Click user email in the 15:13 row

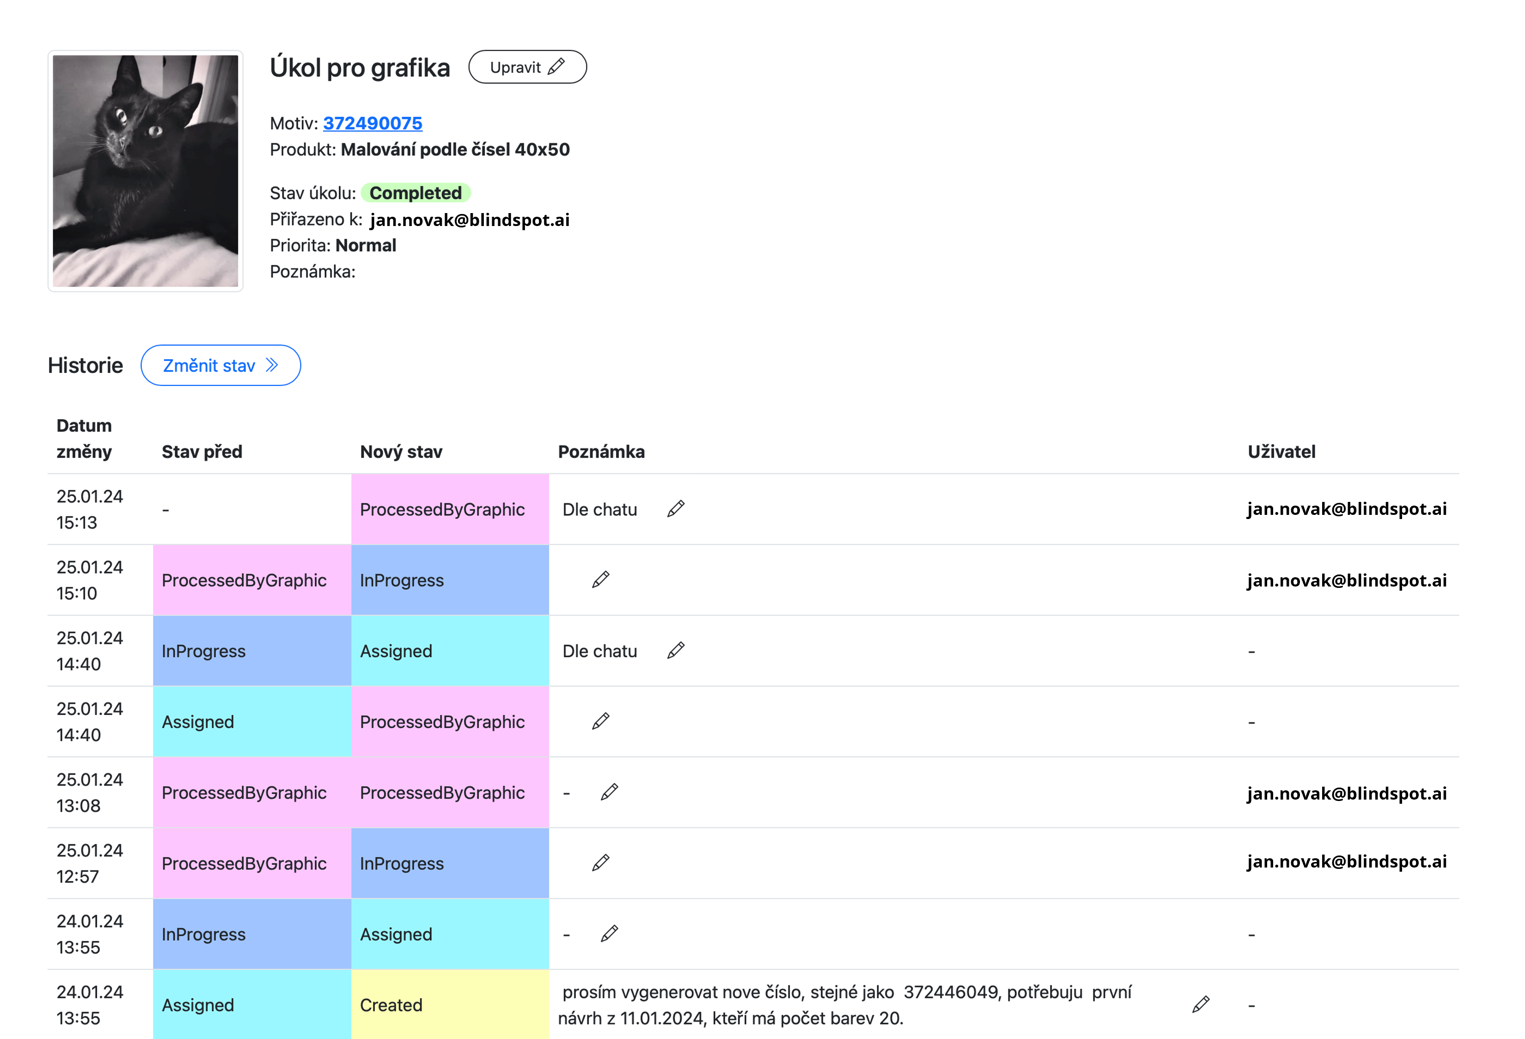[1347, 509]
